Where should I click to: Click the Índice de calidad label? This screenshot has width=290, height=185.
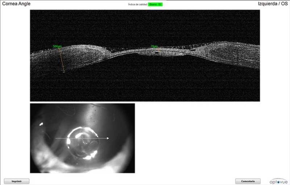(137, 4)
